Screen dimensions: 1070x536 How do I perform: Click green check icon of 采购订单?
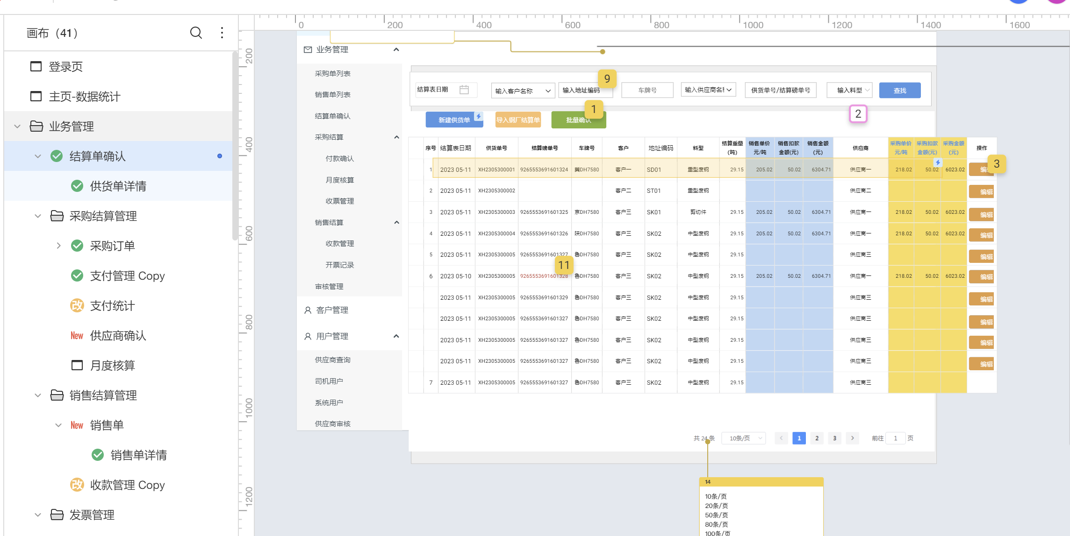tap(77, 246)
